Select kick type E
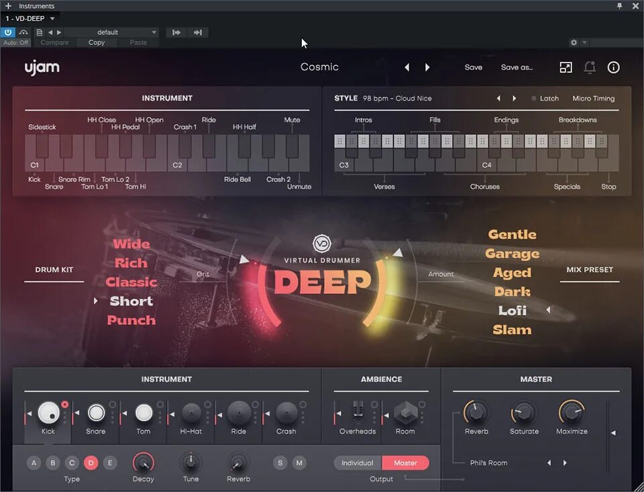Image resolution: width=644 pixels, height=492 pixels. pyautogui.click(x=109, y=463)
